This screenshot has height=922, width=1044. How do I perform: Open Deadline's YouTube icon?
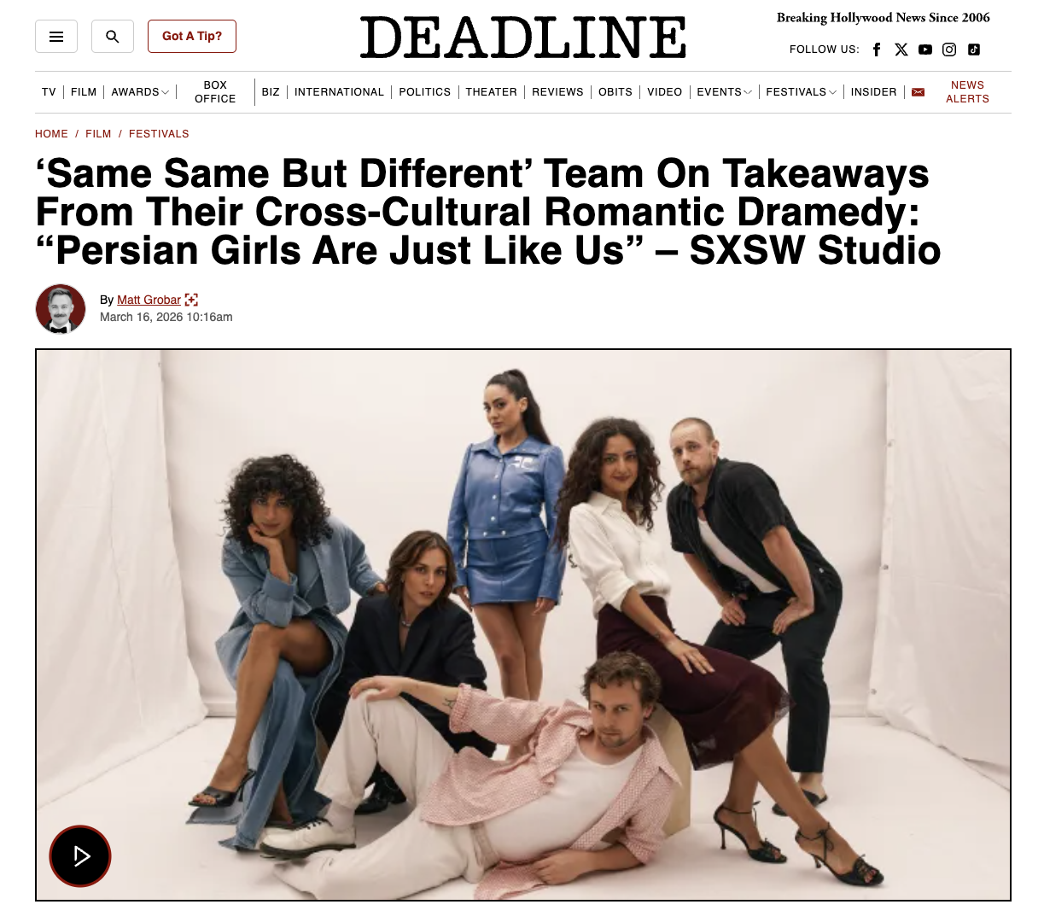[925, 50]
